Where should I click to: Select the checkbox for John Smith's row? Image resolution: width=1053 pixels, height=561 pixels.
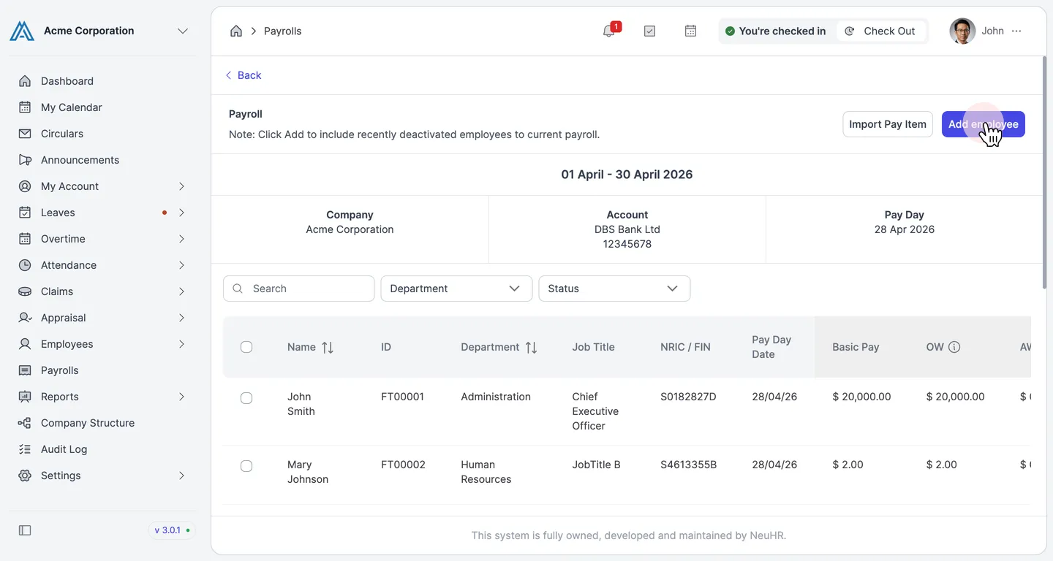tap(246, 398)
